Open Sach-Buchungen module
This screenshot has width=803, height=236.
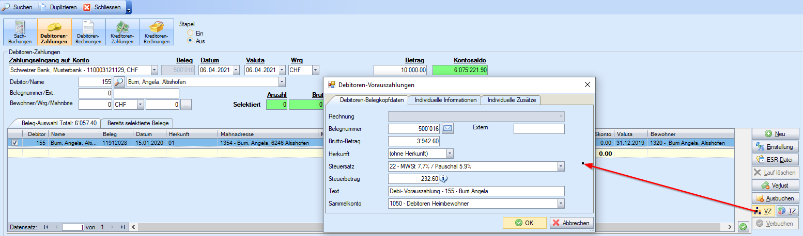(x=20, y=32)
